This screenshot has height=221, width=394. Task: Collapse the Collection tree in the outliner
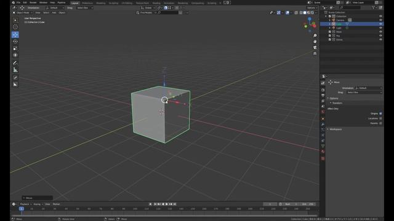pyautogui.click(x=326, y=17)
